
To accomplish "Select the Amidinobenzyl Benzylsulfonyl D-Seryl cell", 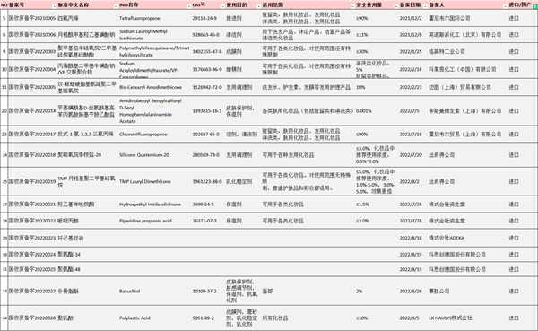I will pyautogui.click(x=154, y=111).
